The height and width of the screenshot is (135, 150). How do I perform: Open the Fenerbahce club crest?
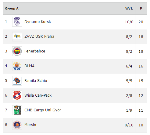pos(17,51)
